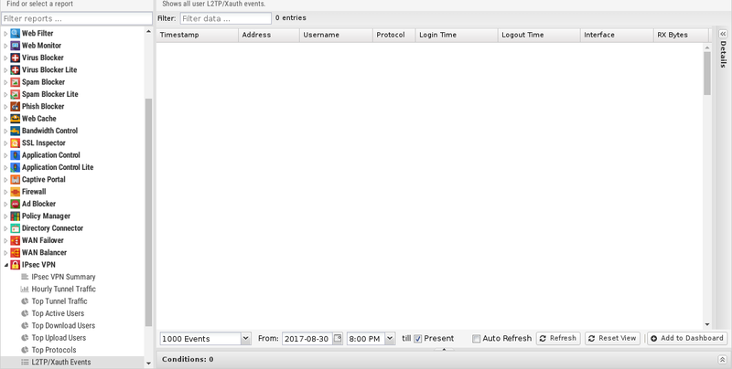Click the SSL Inspector icon
The width and height of the screenshot is (732, 369).
(x=15, y=143)
